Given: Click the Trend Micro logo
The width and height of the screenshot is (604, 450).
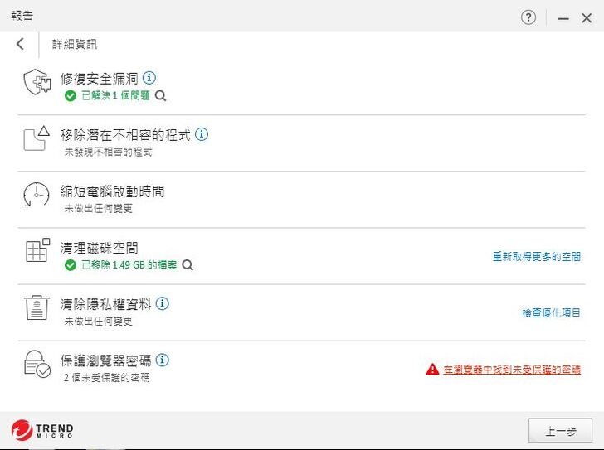Looking at the screenshot, I should 42,431.
